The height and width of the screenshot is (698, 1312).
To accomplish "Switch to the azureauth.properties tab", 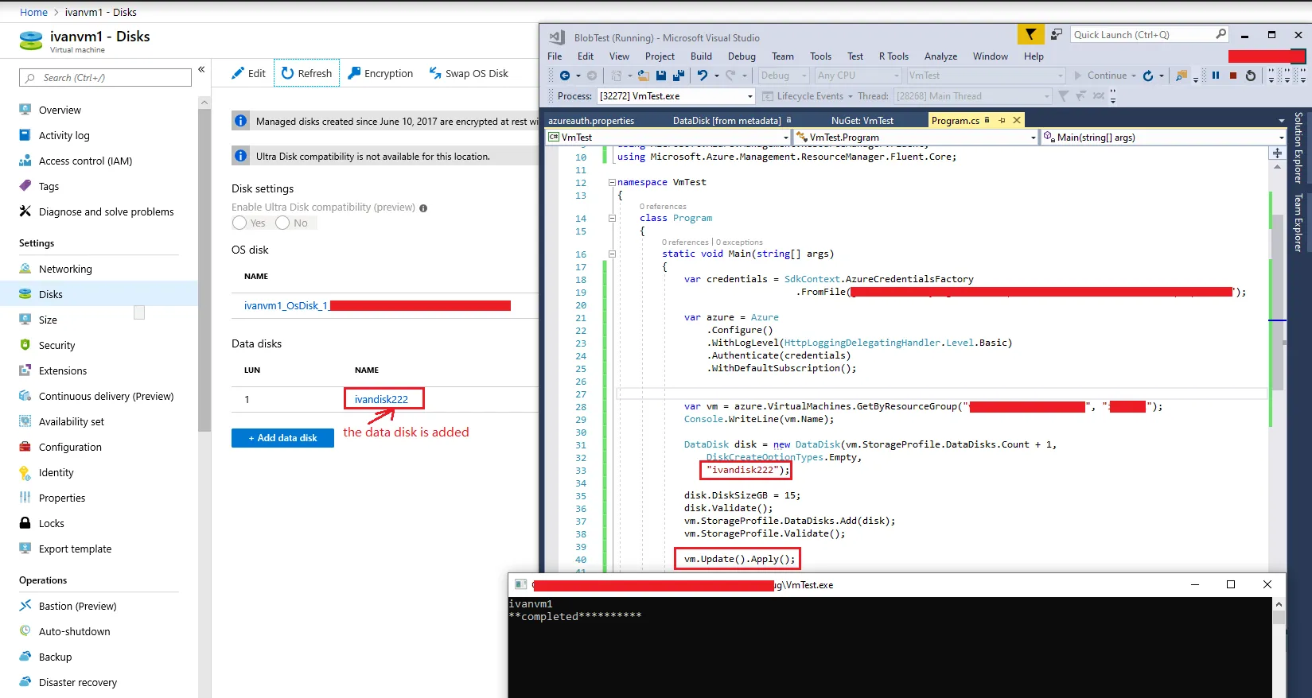I will 591,121.
